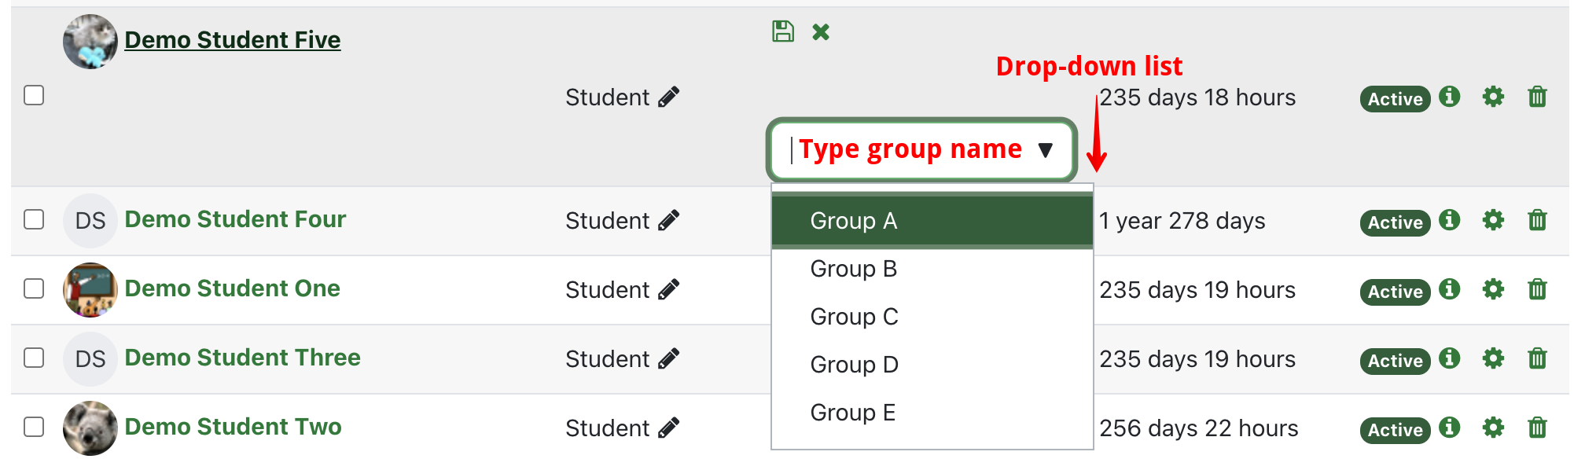This screenshot has width=1574, height=459.
Task: Edit role pencil icon for Demo Student Five
Action: click(669, 97)
